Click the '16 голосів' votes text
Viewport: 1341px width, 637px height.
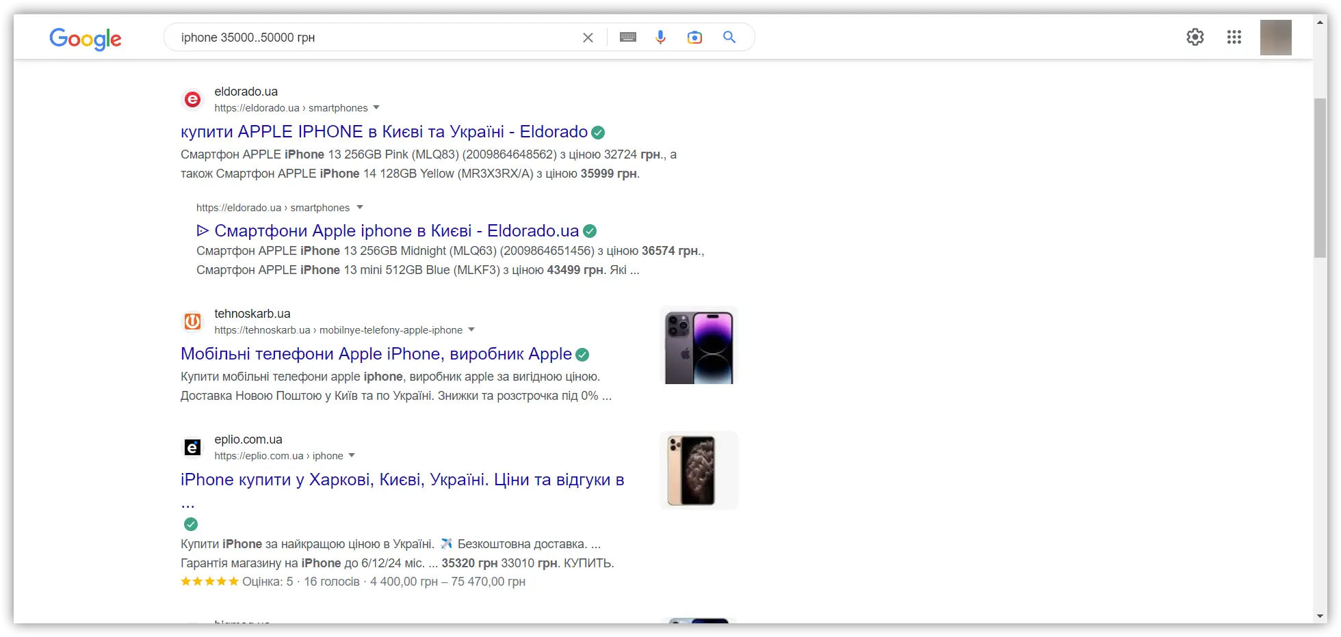click(x=332, y=582)
